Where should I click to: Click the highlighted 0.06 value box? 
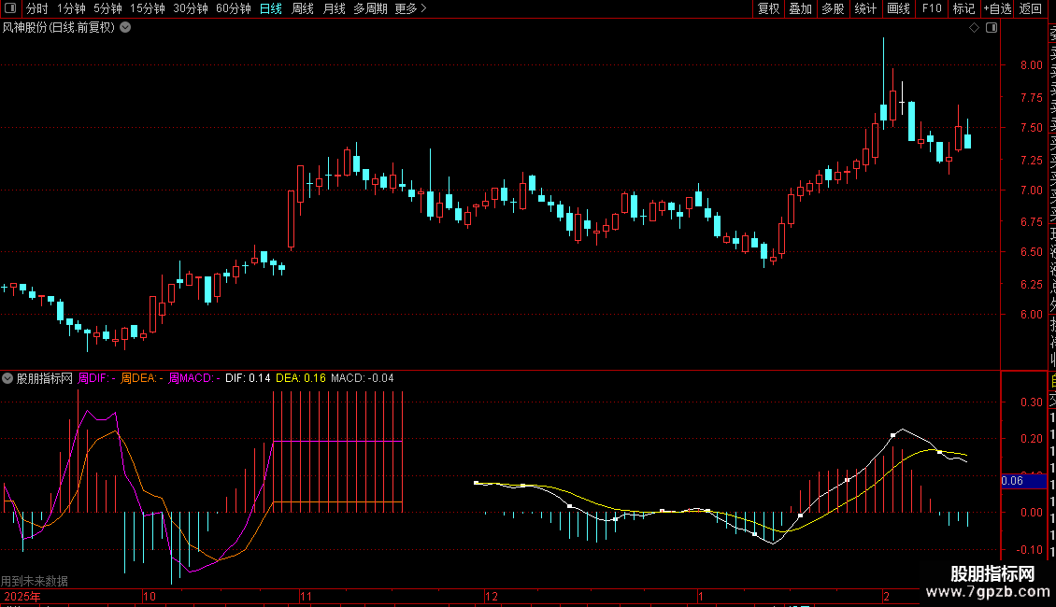[1023, 481]
